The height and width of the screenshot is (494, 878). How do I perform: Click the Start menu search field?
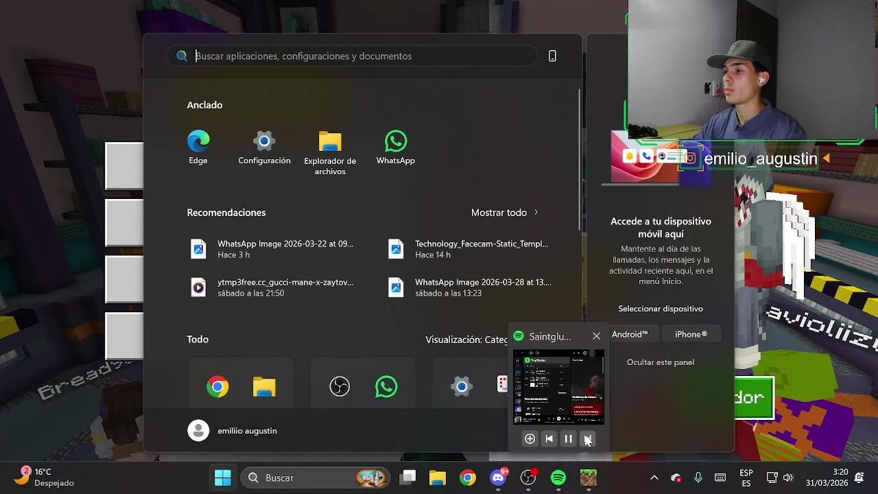(x=353, y=56)
